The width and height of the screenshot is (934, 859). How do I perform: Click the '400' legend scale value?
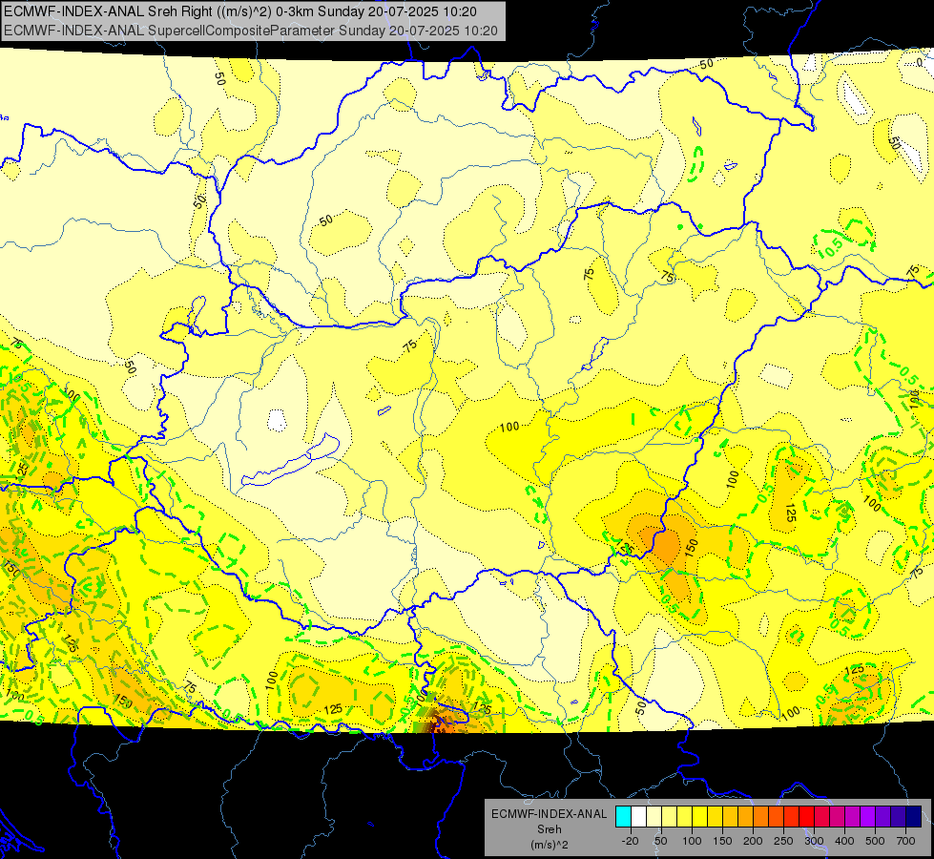(x=844, y=841)
